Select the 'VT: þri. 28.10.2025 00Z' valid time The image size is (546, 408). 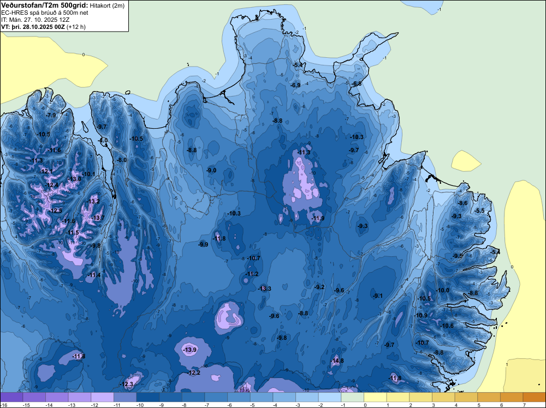tap(33, 27)
